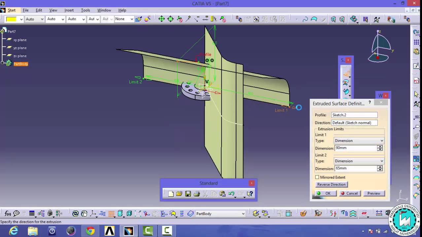Open the Help menu
Image resolution: width=422 pixels, height=237 pixels.
[x=122, y=10]
